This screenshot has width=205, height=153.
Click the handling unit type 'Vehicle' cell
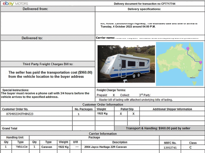pyautogui.click(x=22, y=147)
